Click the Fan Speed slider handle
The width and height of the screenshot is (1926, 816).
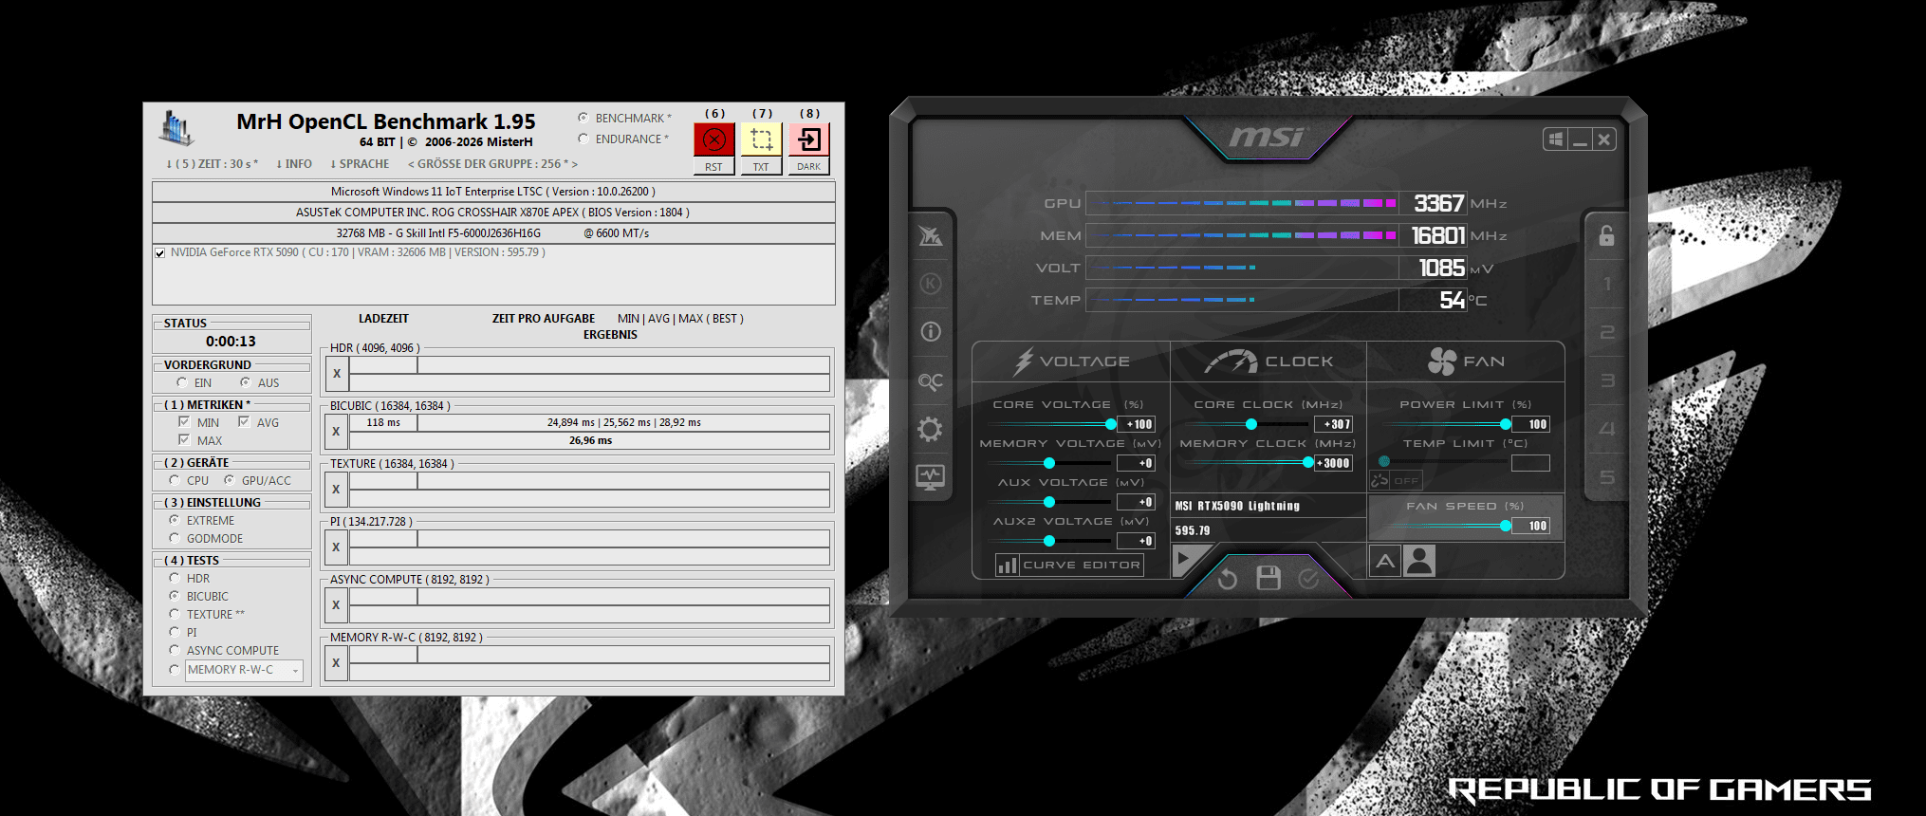[1506, 526]
